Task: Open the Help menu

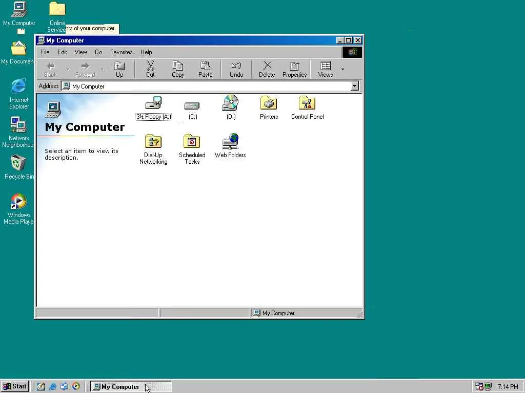Action: pos(146,52)
